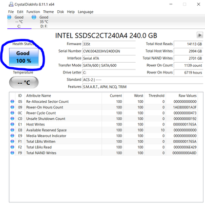Click the temperature -- °C button
This screenshot has height=204, width=205.
coord(24,83)
